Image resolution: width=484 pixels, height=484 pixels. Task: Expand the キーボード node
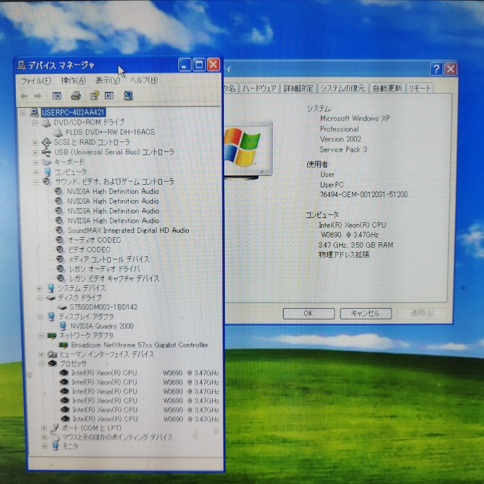(x=36, y=163)
